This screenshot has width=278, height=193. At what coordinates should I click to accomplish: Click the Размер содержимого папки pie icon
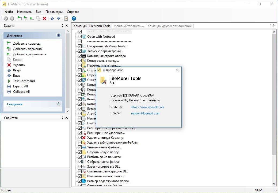(x=84, y=181)
